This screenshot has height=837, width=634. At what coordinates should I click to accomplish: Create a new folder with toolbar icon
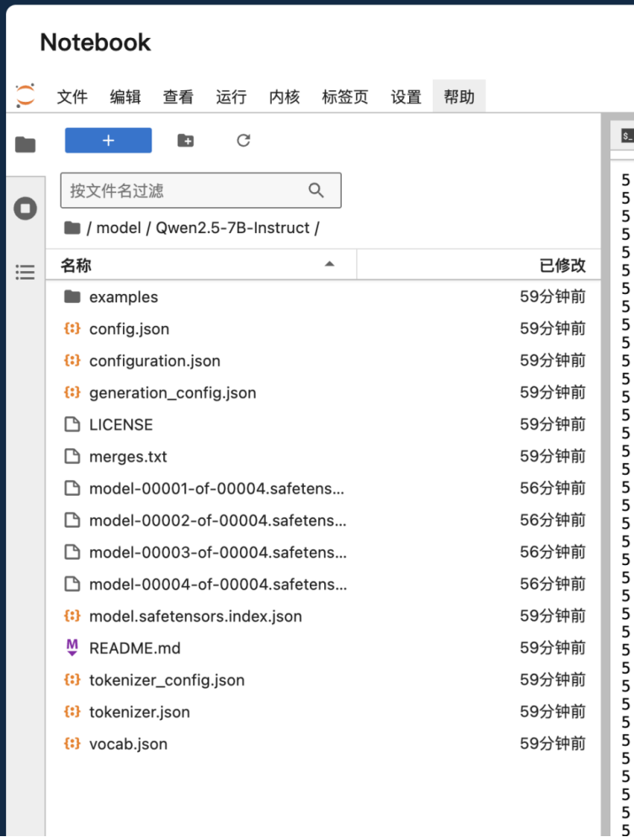coord(186,141)
